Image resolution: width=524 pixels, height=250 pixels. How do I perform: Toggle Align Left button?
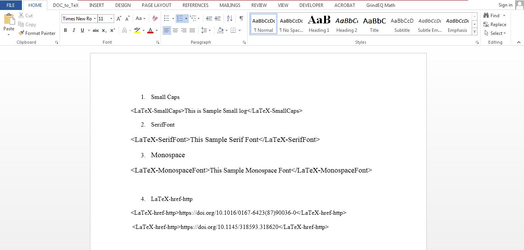pyautogui.click(x=167, y=30)
